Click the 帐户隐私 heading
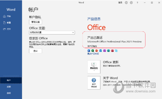This screenshot has width=162, height=99. pos(35,17)
